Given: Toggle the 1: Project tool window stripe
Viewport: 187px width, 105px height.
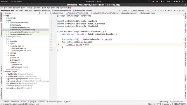Looking at the screenshot, I should click(x=1, y=16).
